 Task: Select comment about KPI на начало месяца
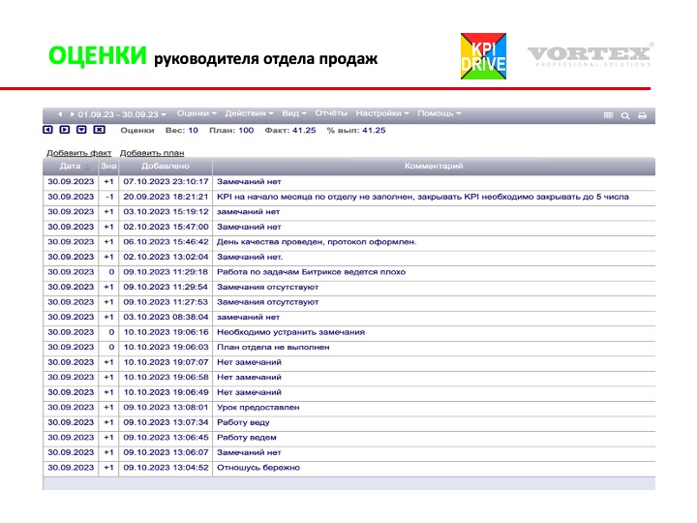click(423, 197)
